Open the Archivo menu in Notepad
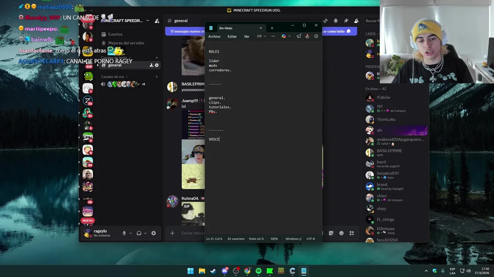Viewport: 494px width, 277px height. 214,37
